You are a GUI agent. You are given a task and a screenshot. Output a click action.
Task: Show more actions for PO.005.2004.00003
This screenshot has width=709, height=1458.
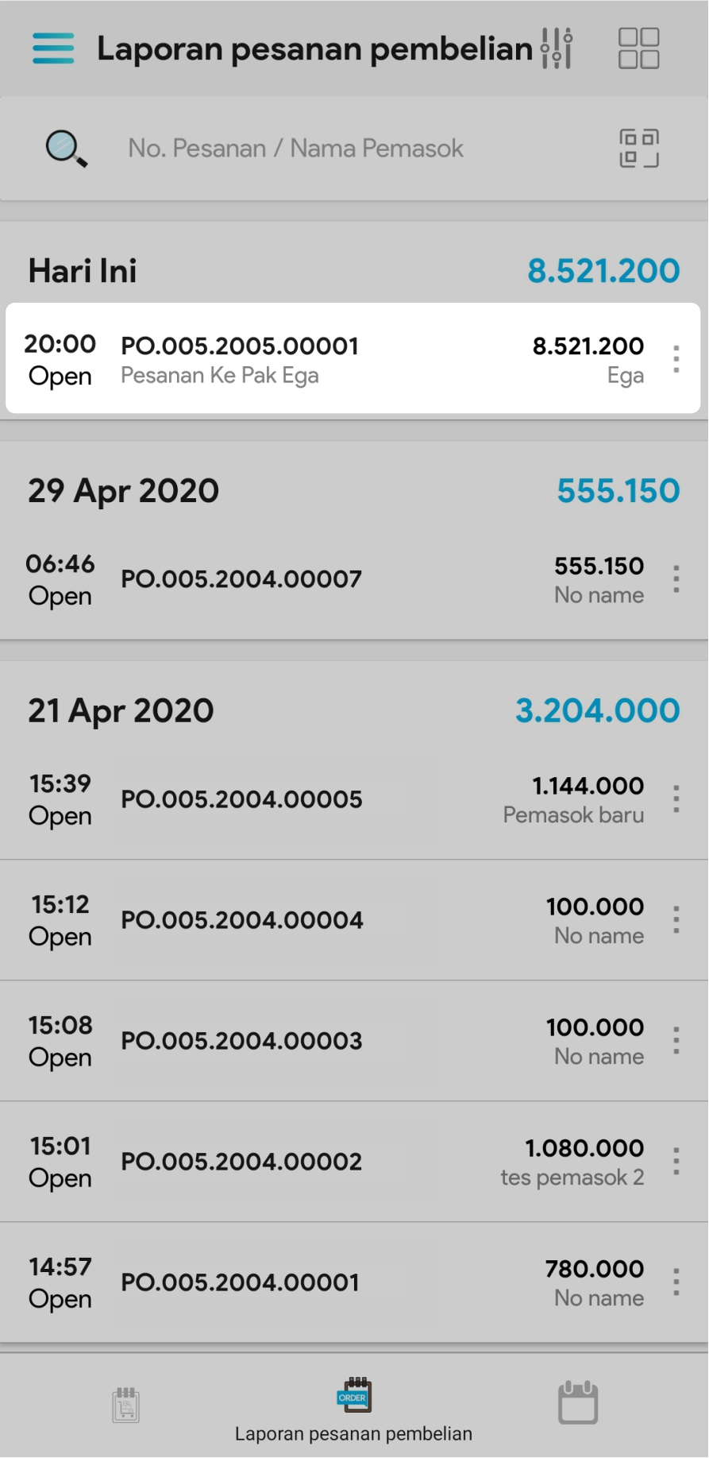coord(676,1040)
